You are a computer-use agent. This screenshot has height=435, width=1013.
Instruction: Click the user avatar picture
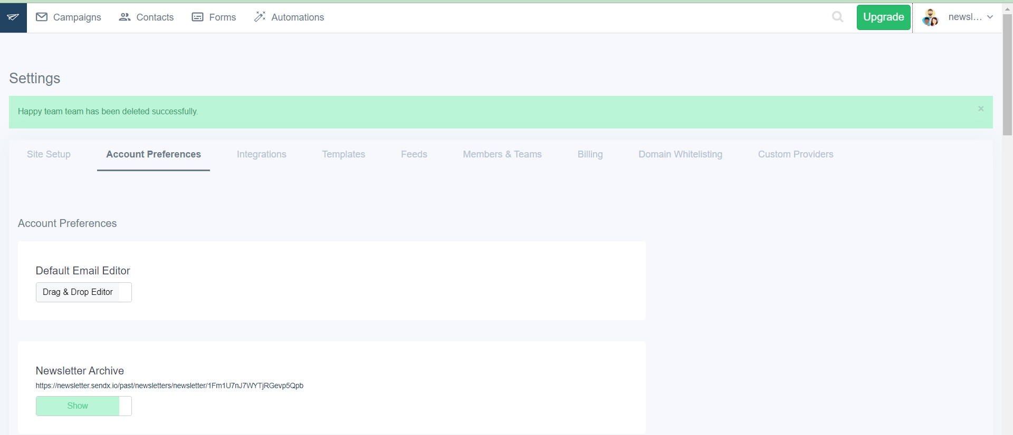pyautogui.click(x=930, y=17)
